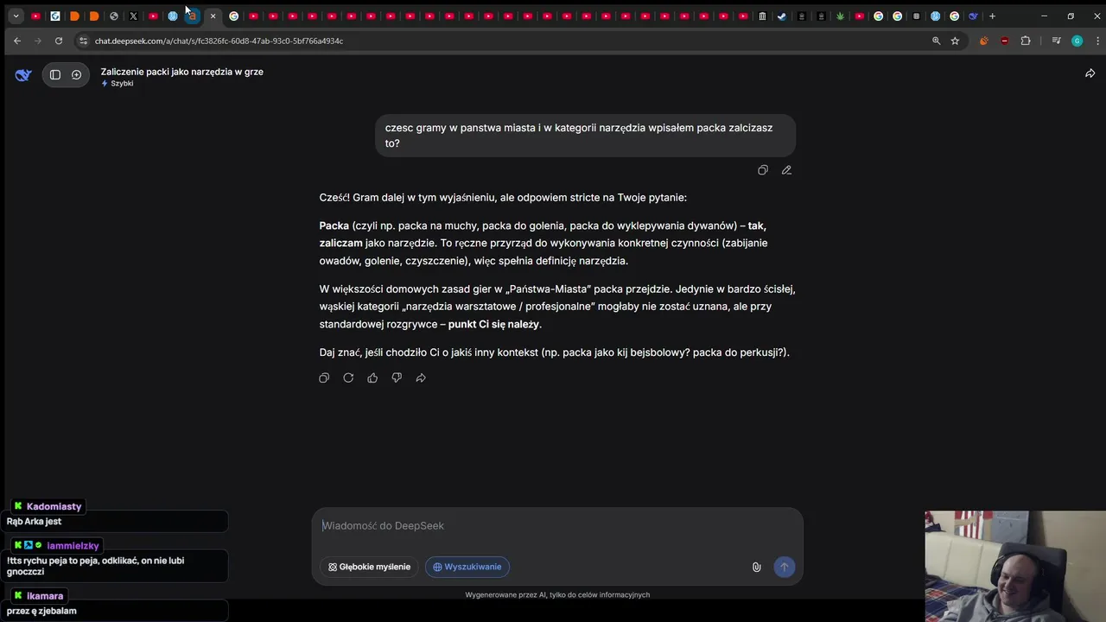Click the line starting 'Cześć! Gram dalej'
Screen dimensions: 1106x622
click(x=503, y=198)
